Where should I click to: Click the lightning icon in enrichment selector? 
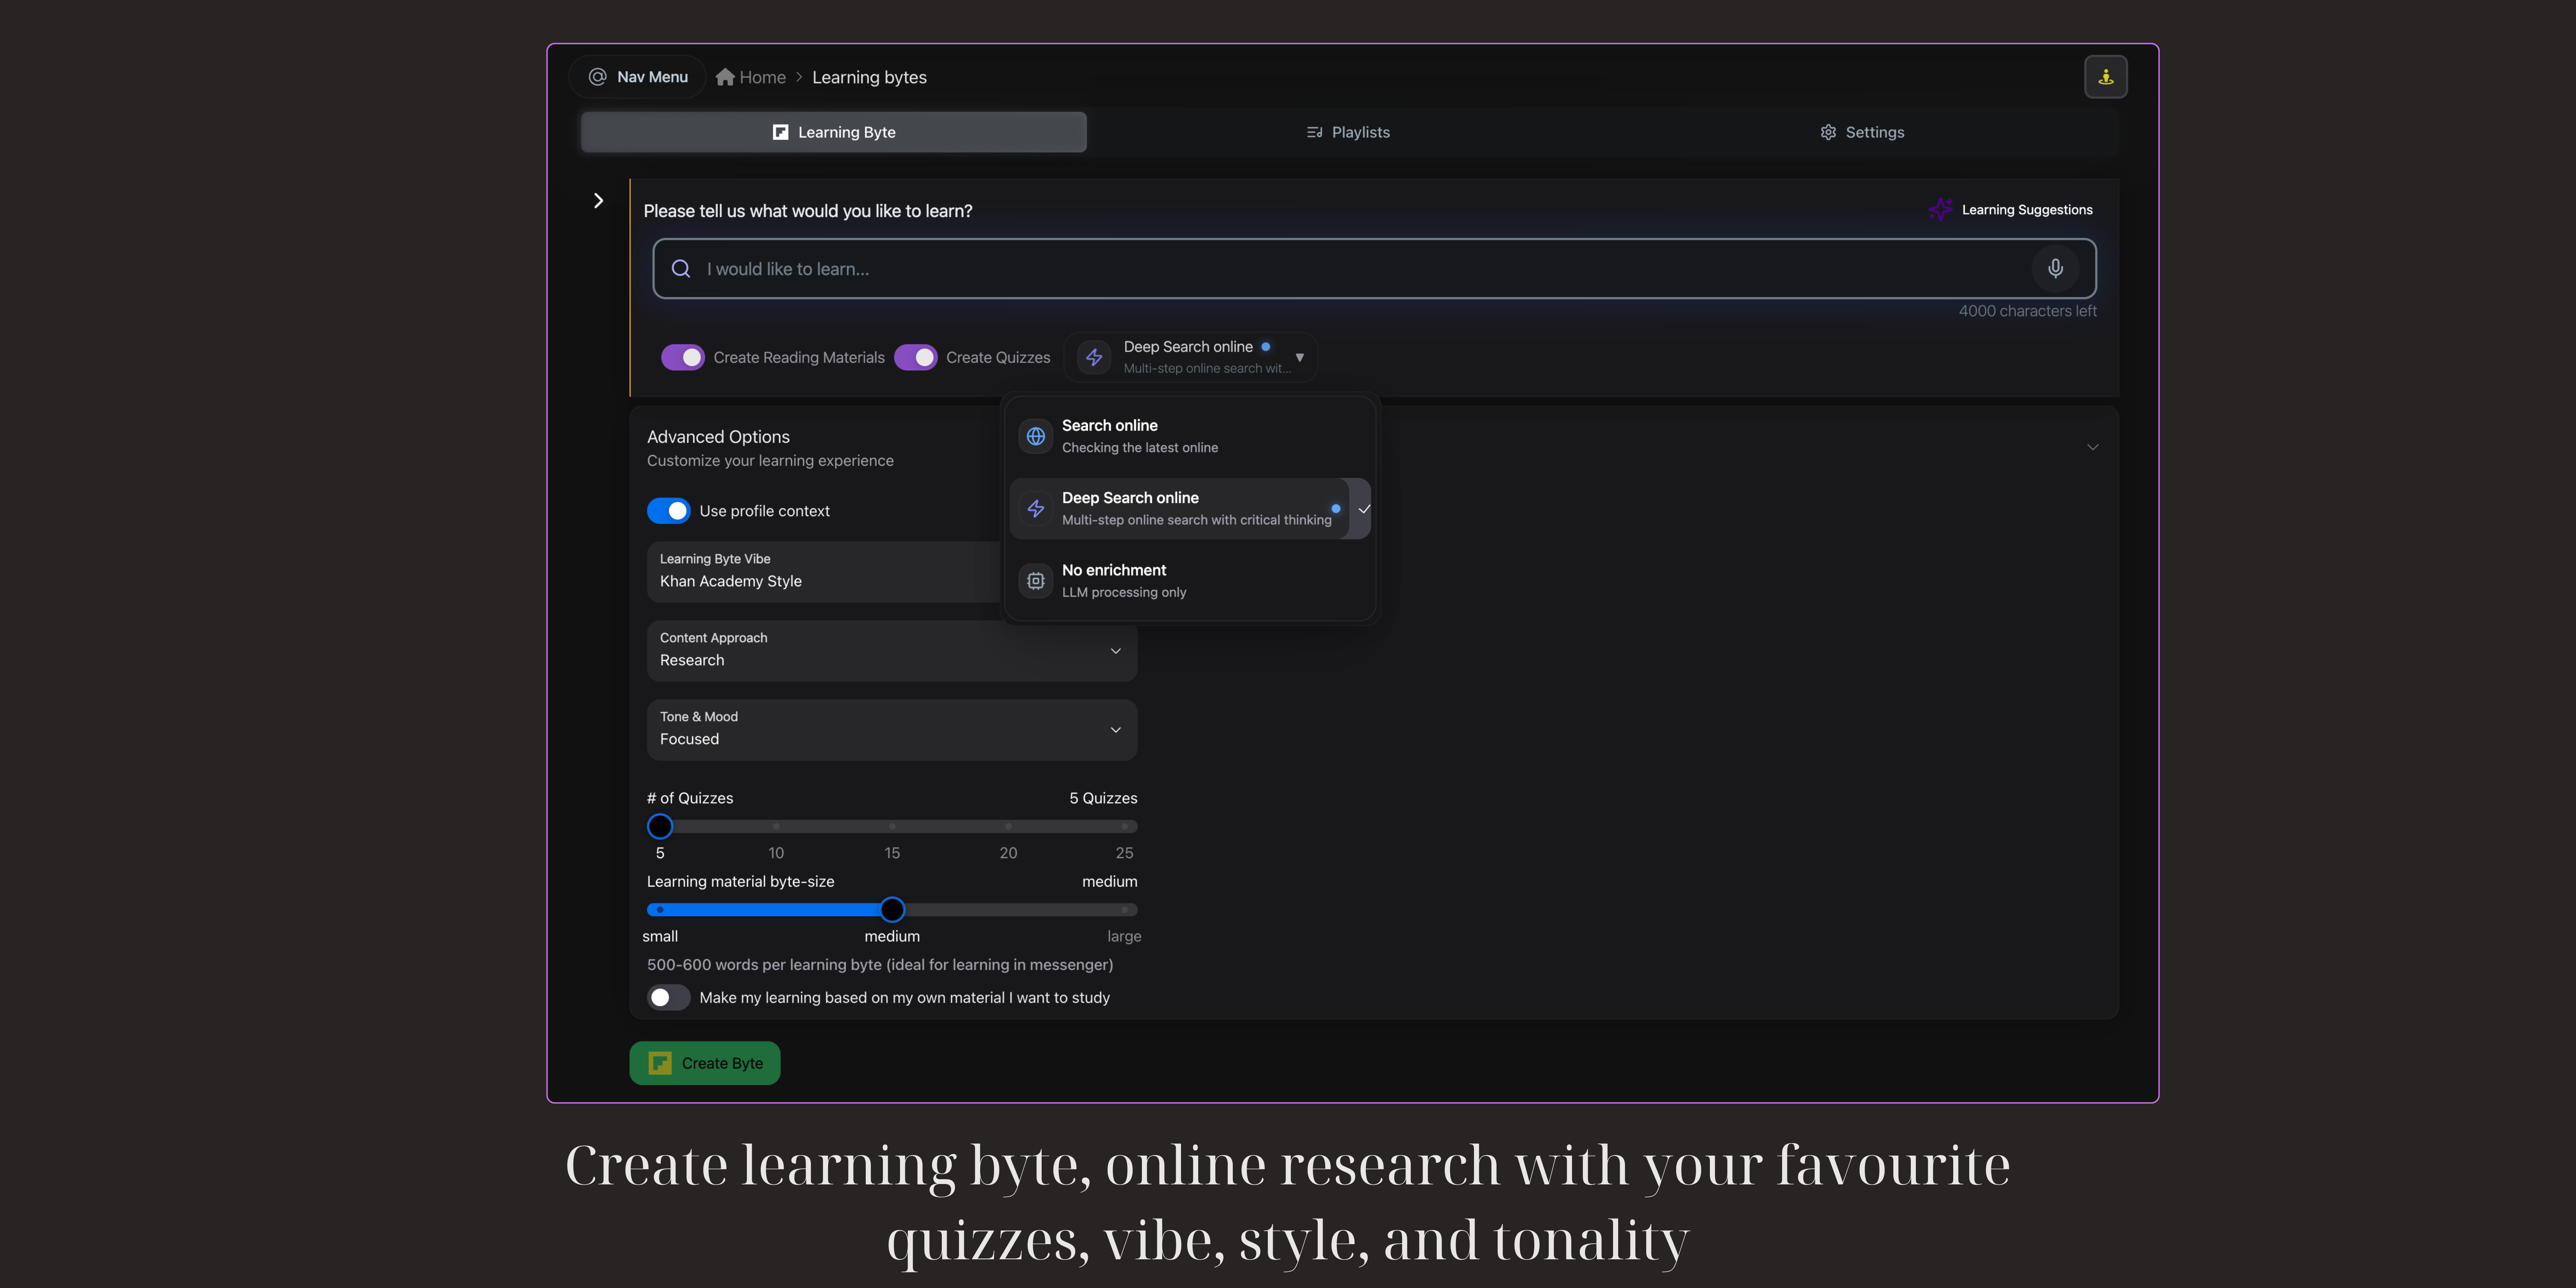[1094, 357]
